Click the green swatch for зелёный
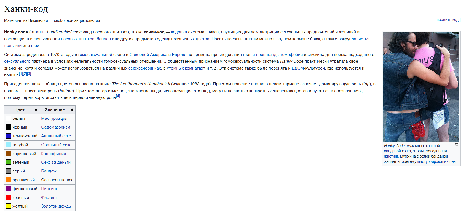Screen dimensions: 461x218 tap(9, 162)
